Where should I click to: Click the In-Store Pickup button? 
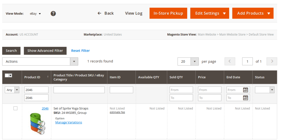pyautogui.click(x=168, y=13)
